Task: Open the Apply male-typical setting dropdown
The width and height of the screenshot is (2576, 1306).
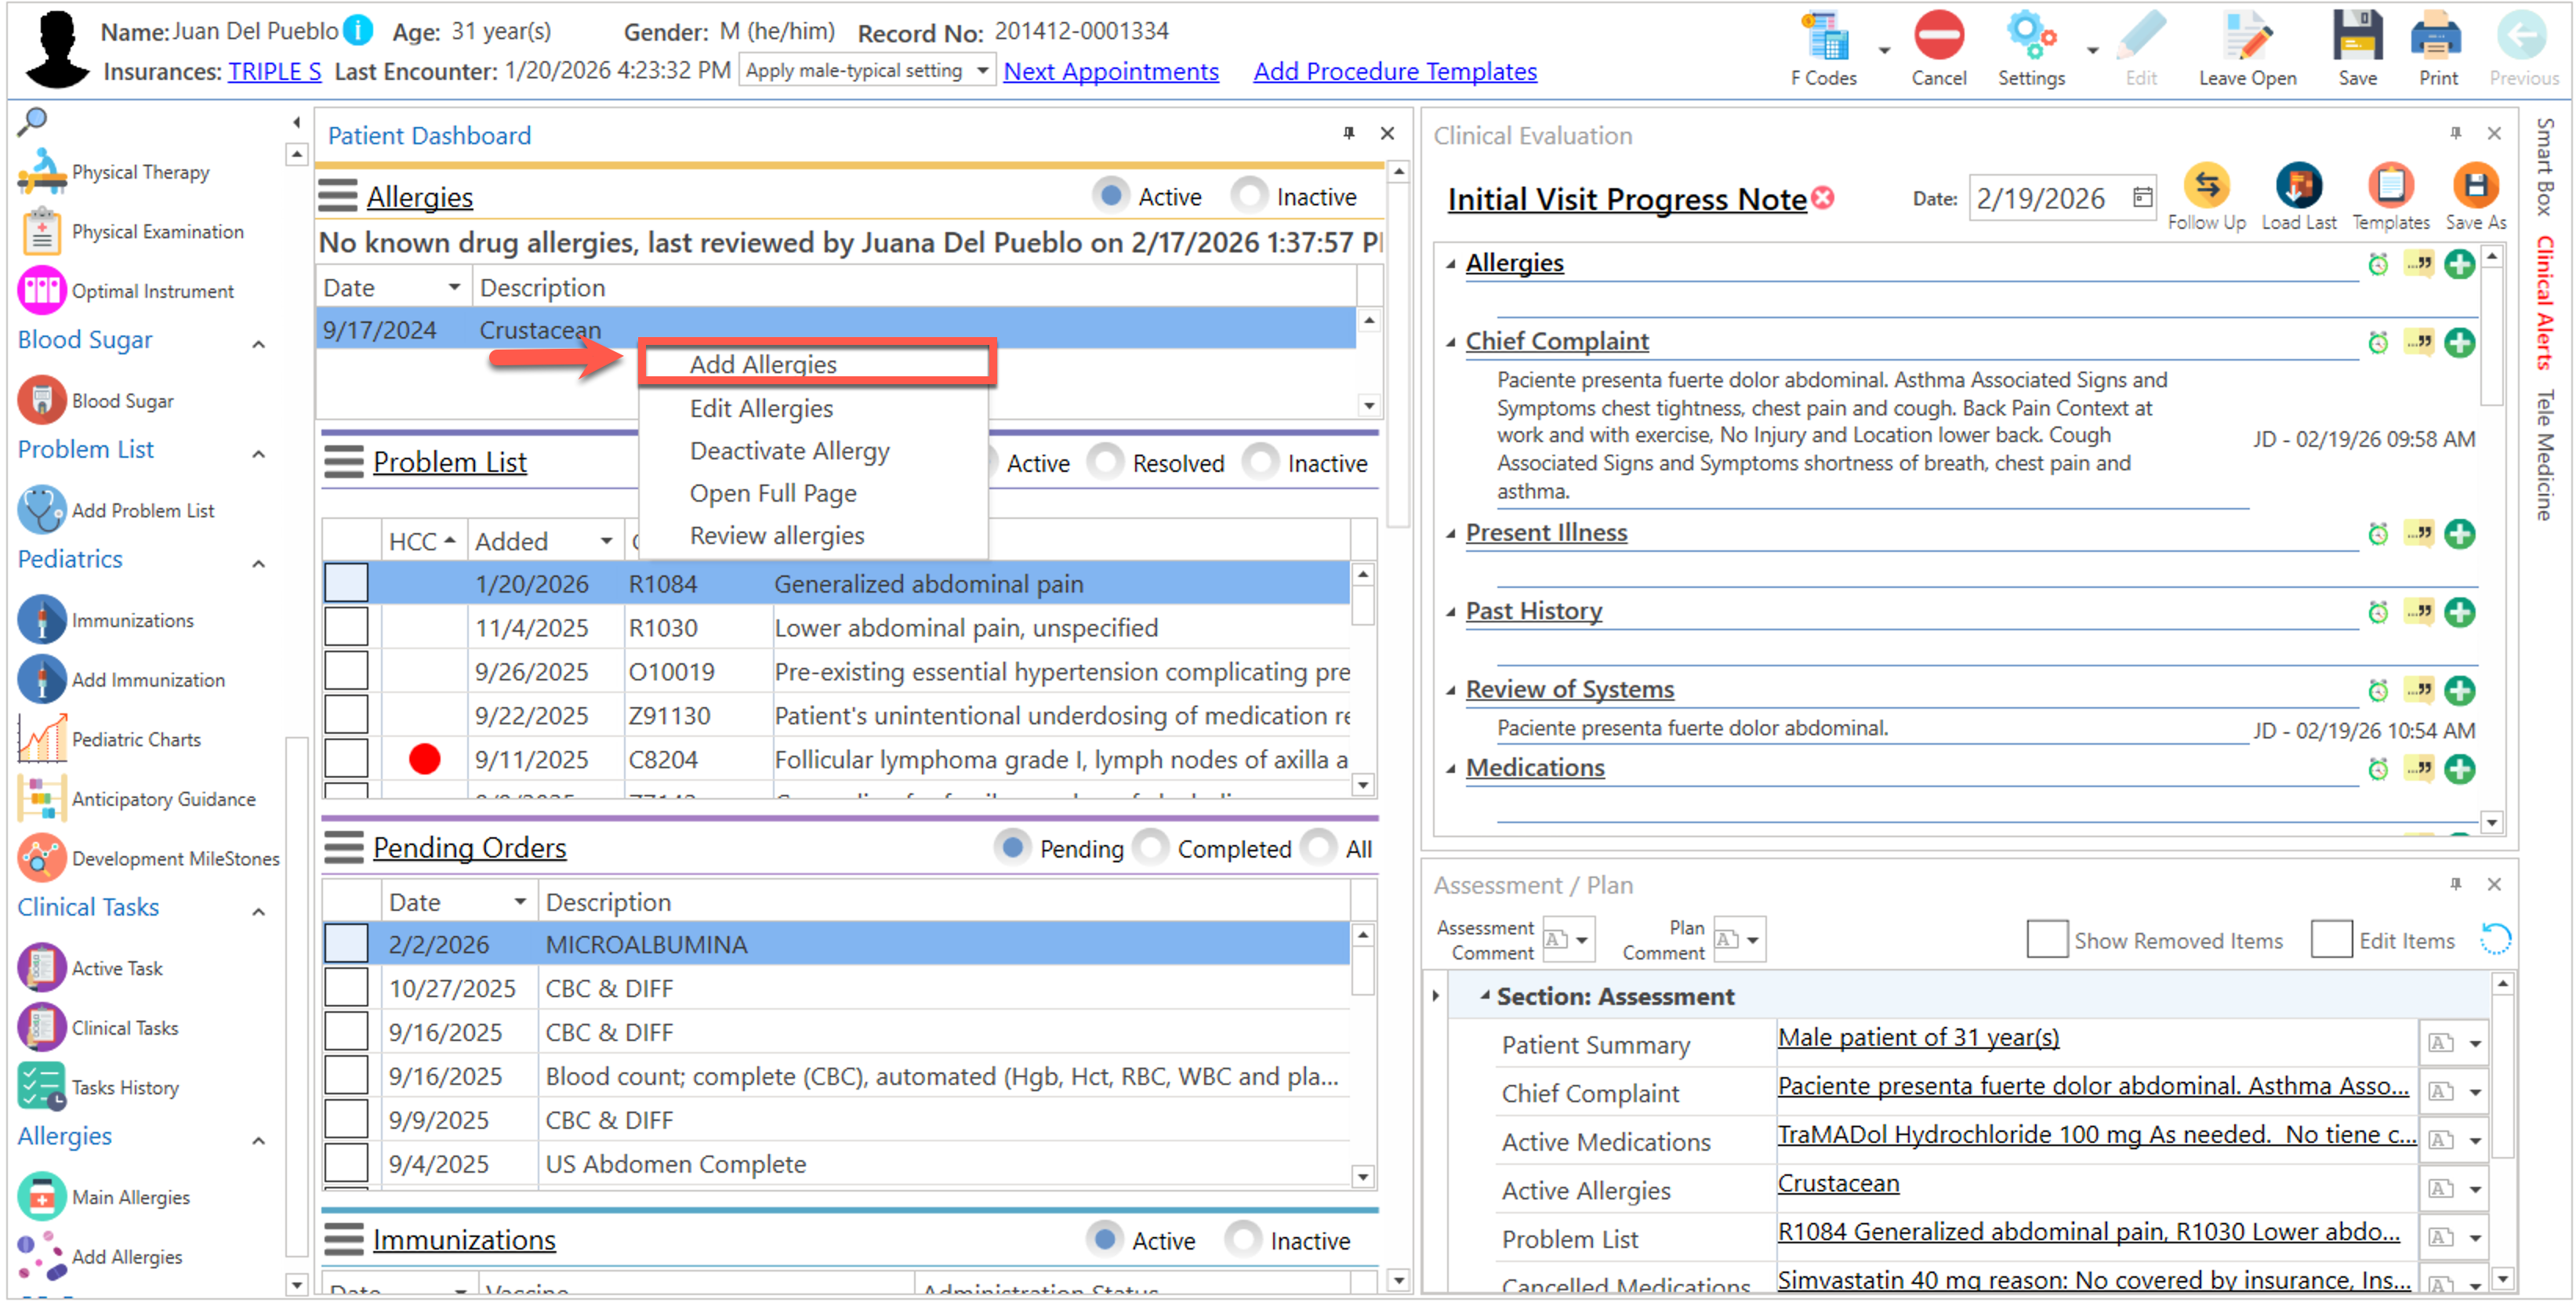Action: (x=982, y=71)
